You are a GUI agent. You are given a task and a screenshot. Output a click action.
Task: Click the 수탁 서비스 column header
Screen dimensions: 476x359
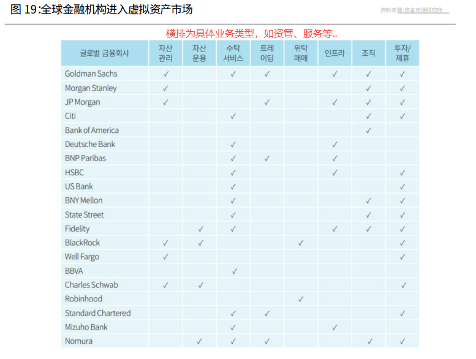233,53
